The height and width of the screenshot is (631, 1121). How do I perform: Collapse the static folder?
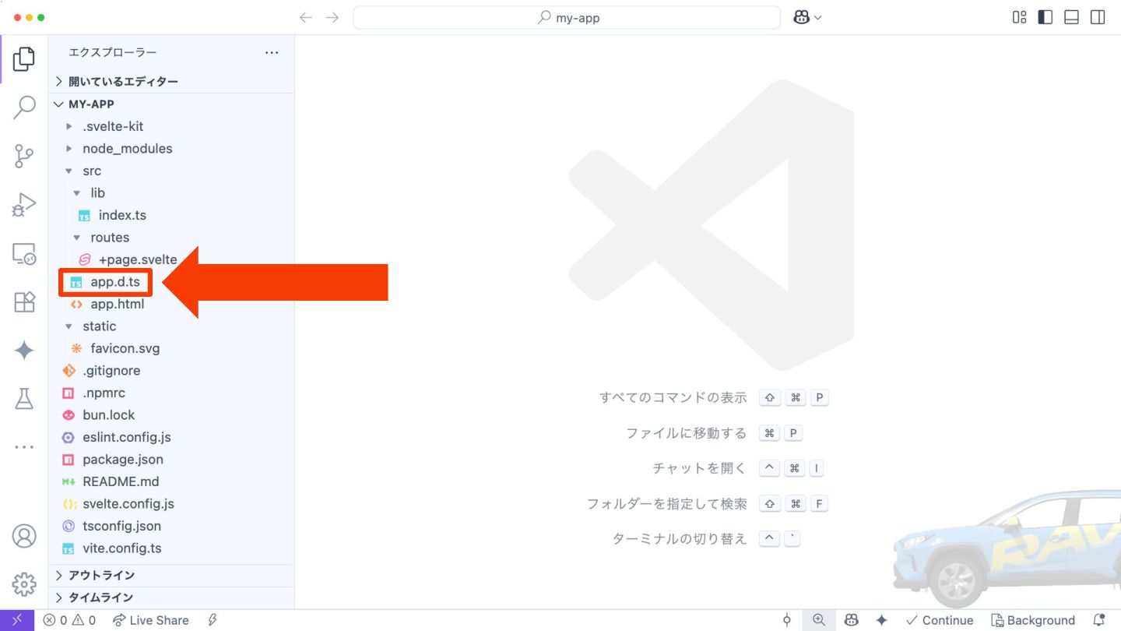click(171, 326)
